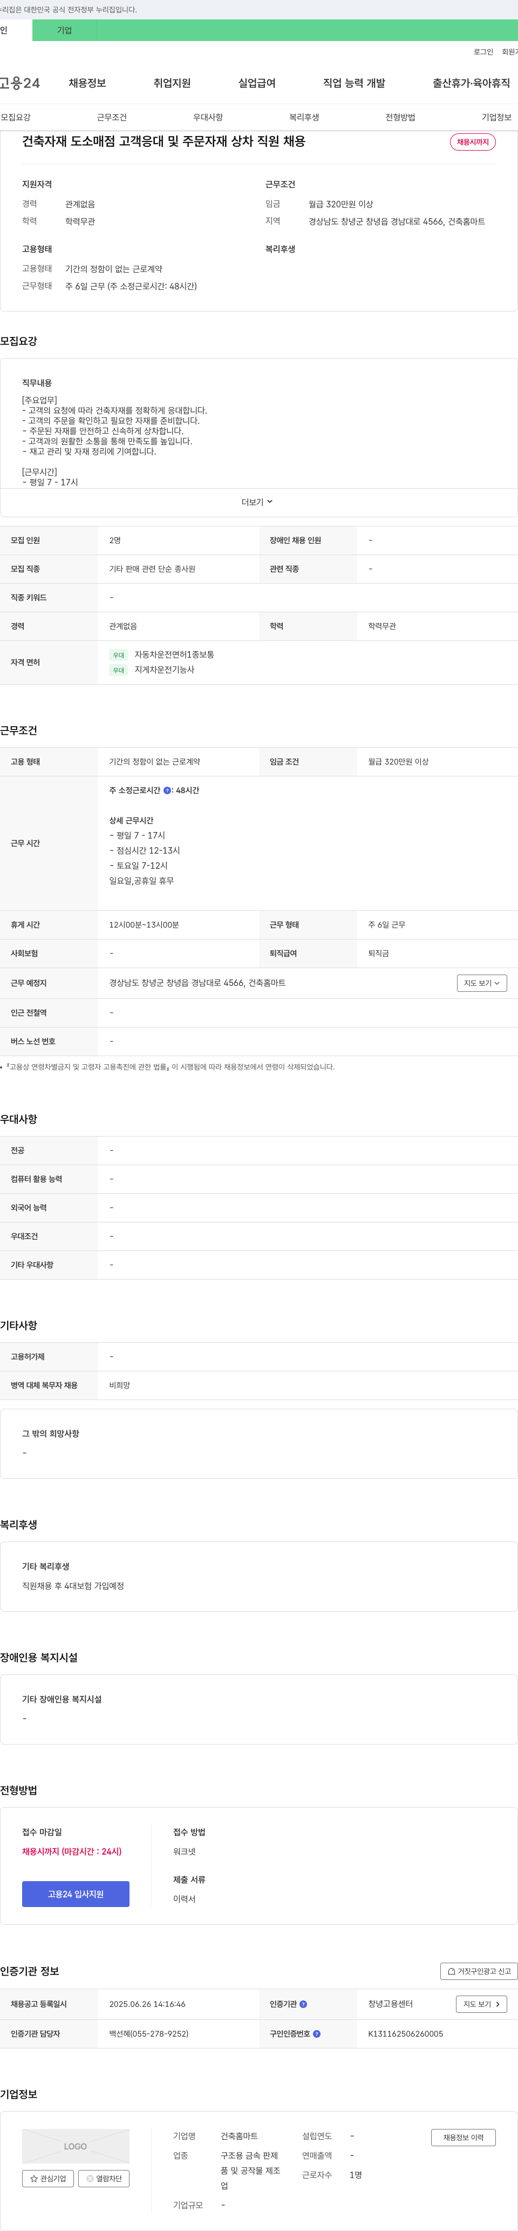
Task: Open the 출산휴가·육아휴직 menu
Action: 471,83
